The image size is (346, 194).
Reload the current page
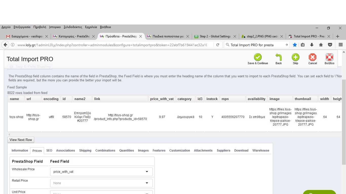(x=218, y=45)
